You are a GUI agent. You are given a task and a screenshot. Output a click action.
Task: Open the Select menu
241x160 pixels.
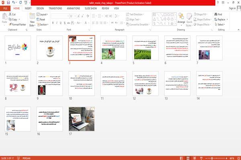220,24
